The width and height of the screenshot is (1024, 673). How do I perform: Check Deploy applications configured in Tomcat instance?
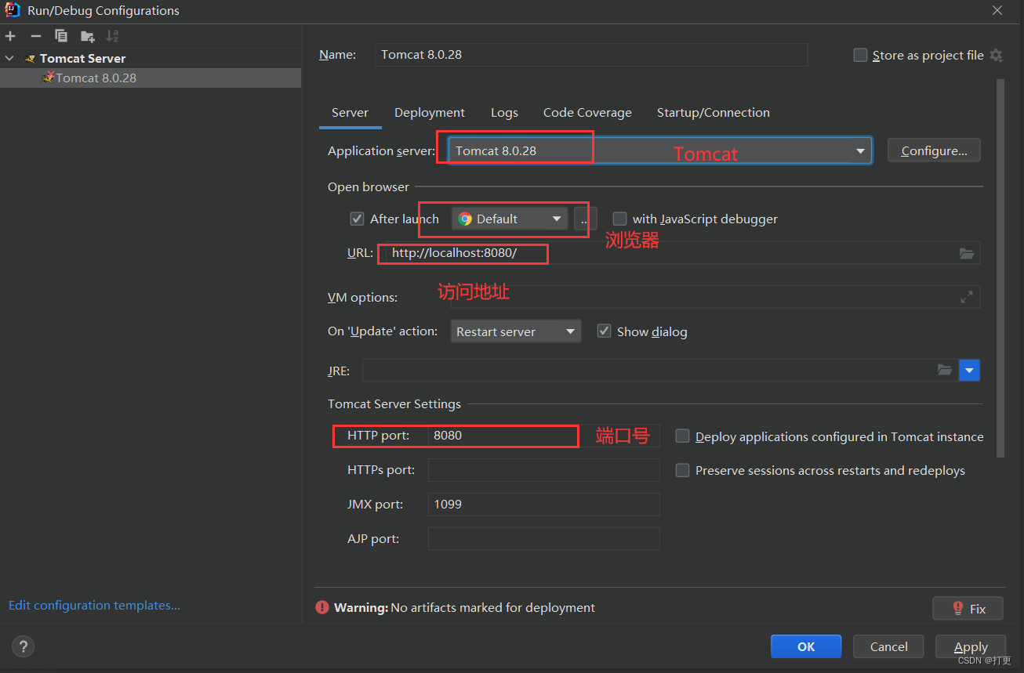(682, 436)
